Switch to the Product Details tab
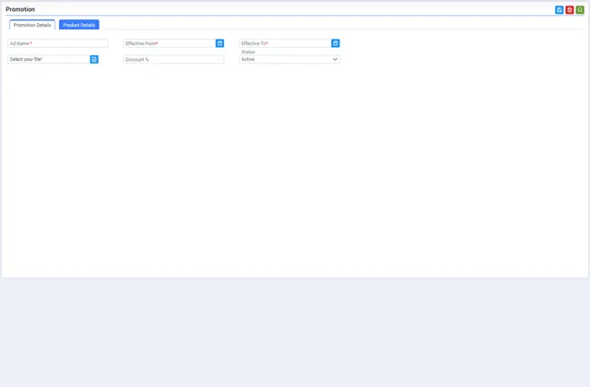 tap(79, 25)
